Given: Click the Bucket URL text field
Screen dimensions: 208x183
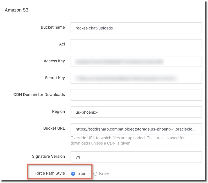Looking at the screenshot, I should (136, 129).
